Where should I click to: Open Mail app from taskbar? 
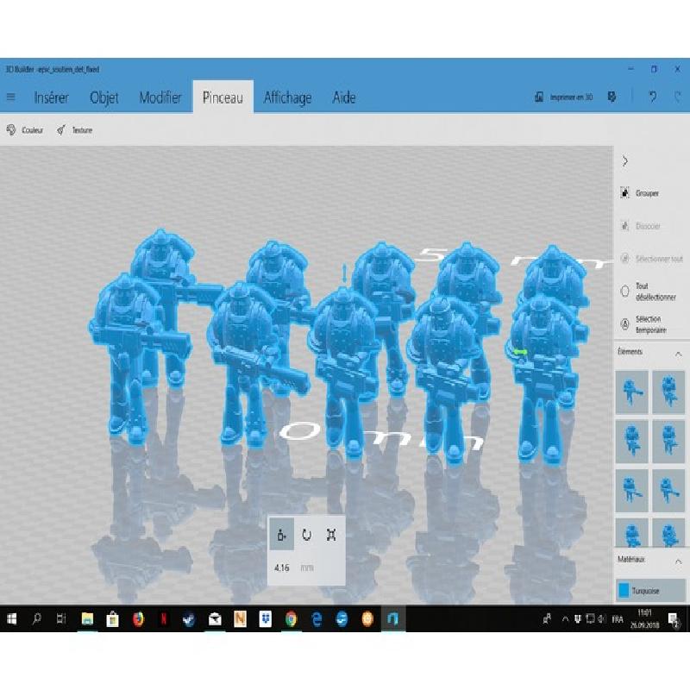215,619
